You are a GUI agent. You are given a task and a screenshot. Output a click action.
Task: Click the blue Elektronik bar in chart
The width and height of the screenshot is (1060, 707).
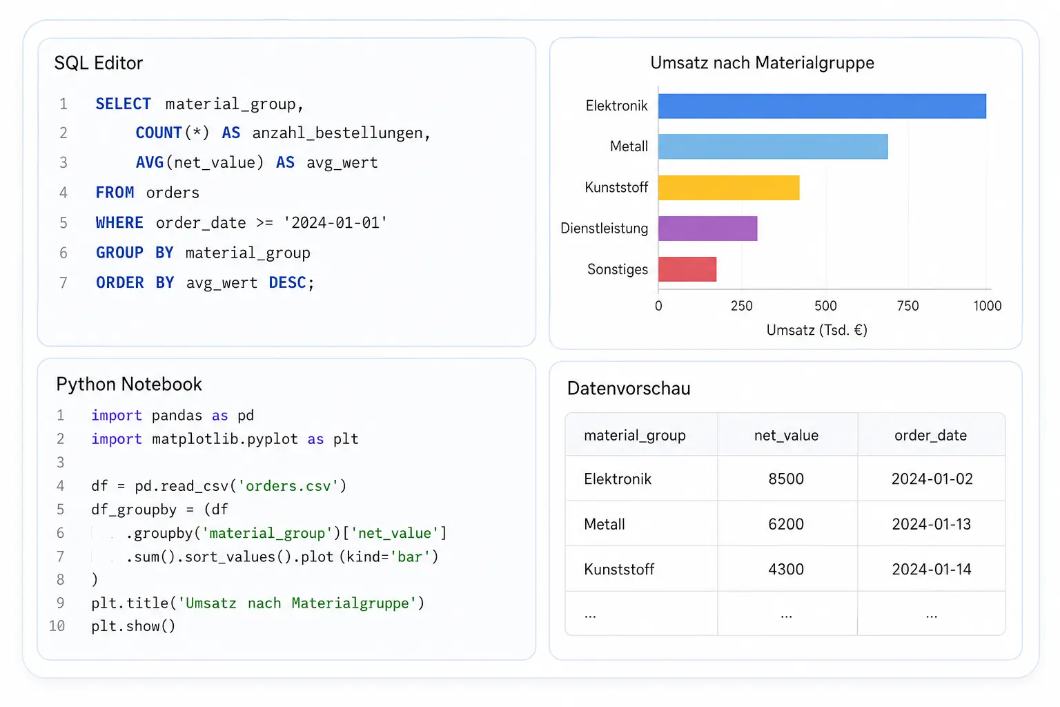(822, 106)
